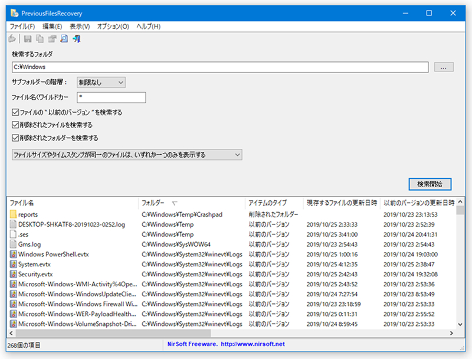
Task: Click the ファイル名 wildcard input field
Action: click(x=112, y=97)
